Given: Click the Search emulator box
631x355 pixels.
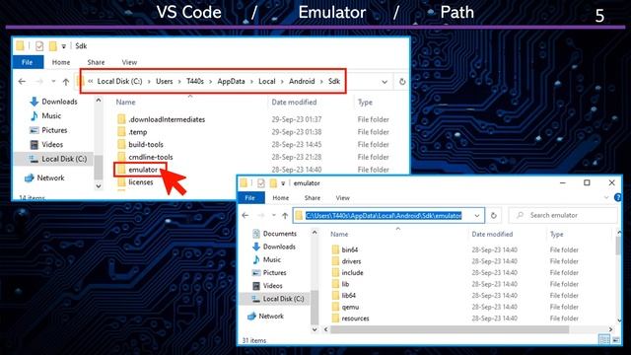Looking at the screenshot, I should [563, 215].
